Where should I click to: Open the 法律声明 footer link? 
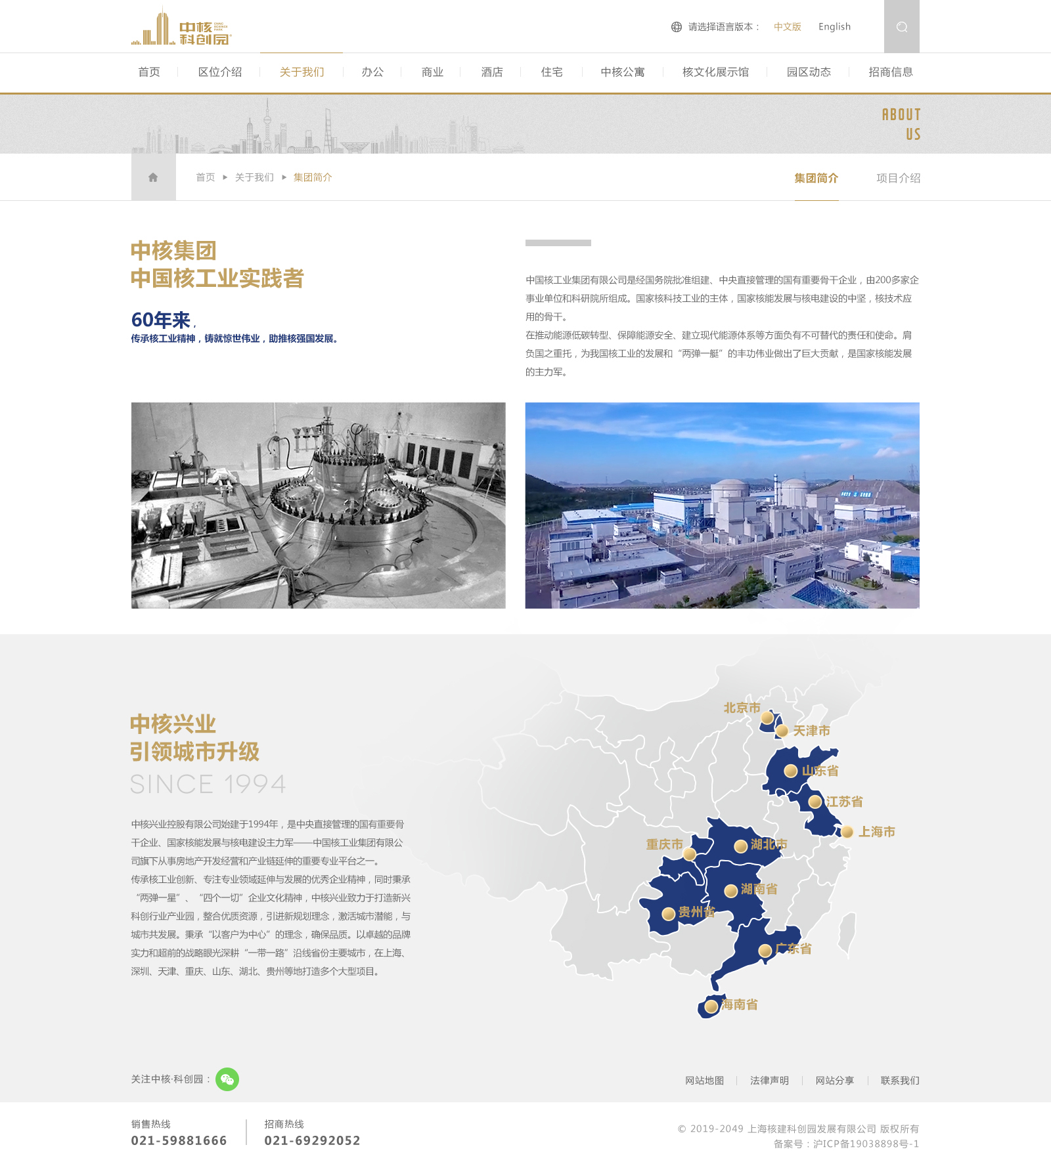(x=769, y=1081)
